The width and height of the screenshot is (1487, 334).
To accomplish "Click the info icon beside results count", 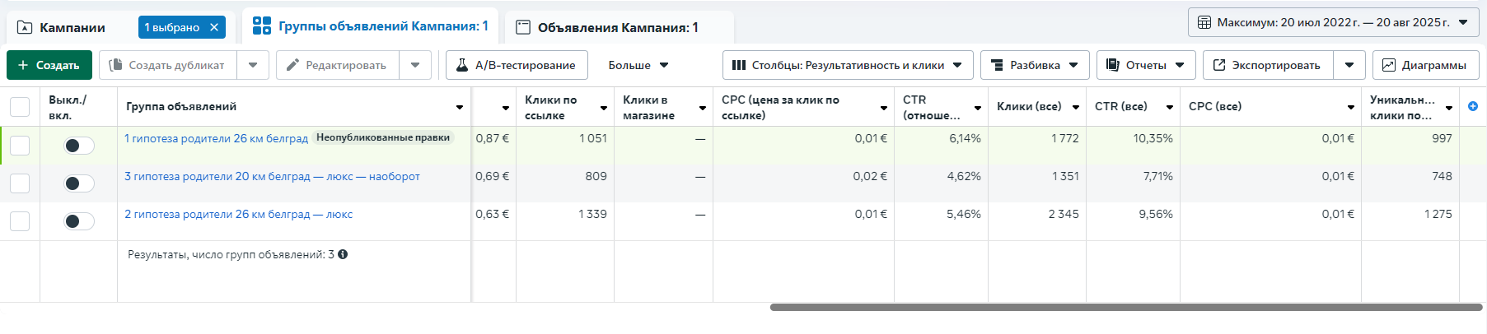I will (x=343, y=254).
